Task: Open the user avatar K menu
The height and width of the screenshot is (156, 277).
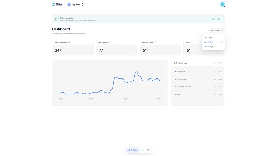Action: pyautogui.click(x=222, y=4)
